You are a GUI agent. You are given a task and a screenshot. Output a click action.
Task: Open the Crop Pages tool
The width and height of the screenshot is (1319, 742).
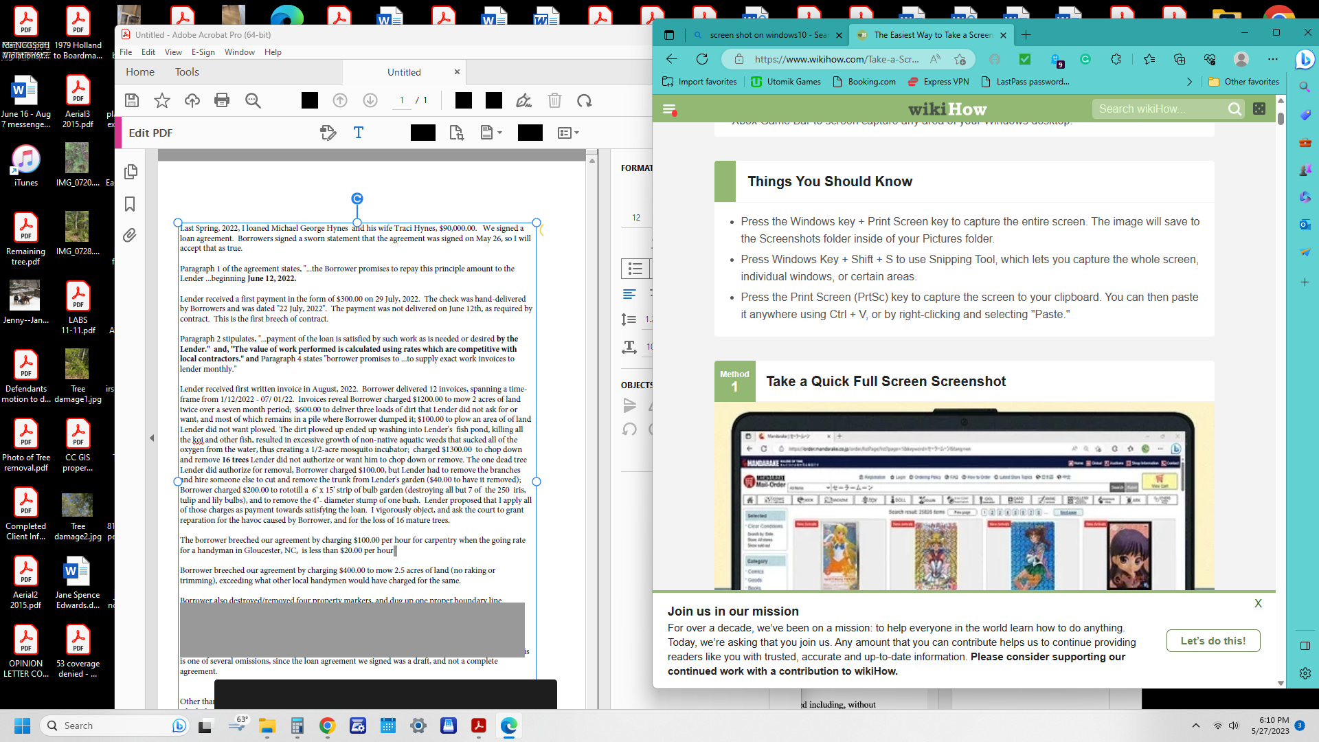pyautogui.click(x=457, y=133)
